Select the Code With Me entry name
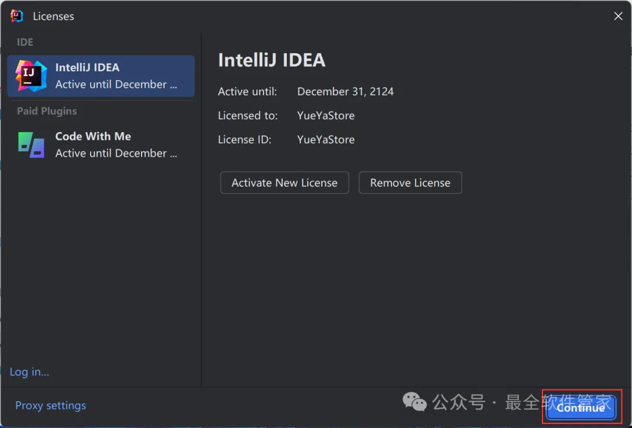This screenshot has height=428, width=632. coord(93,136)
